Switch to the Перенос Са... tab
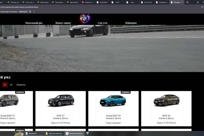204x136 pixels. click(88, 2)
